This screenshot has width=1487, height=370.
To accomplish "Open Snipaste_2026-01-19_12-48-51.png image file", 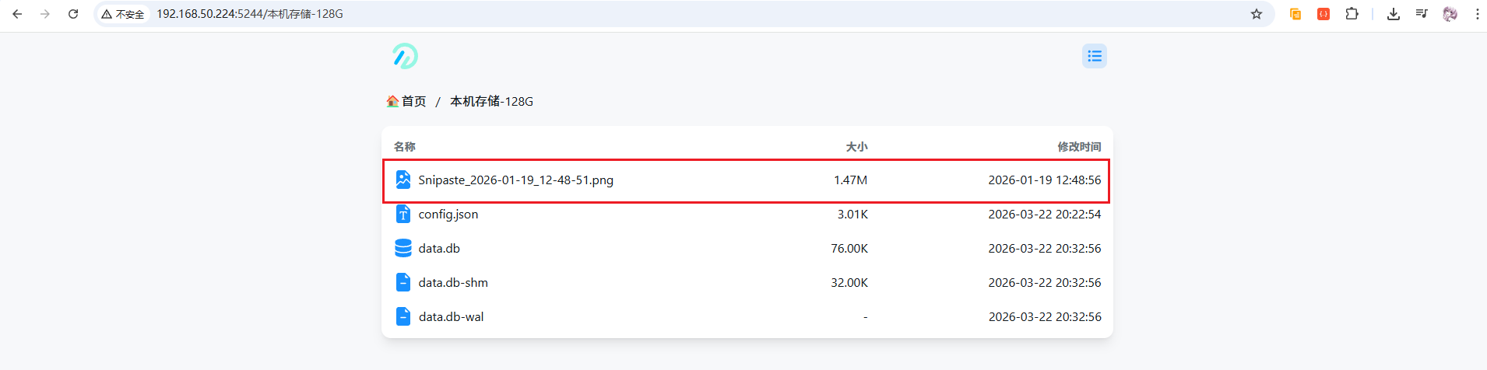I will pyautogui.click(x=515, y=180).
